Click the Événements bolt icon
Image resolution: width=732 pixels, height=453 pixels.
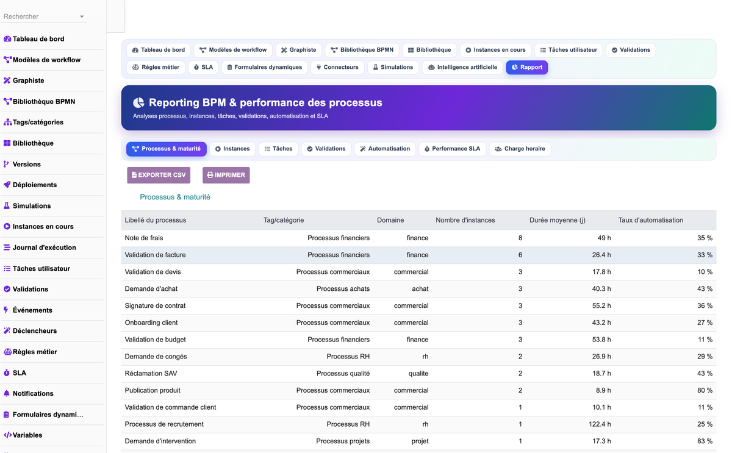point(7,310)
